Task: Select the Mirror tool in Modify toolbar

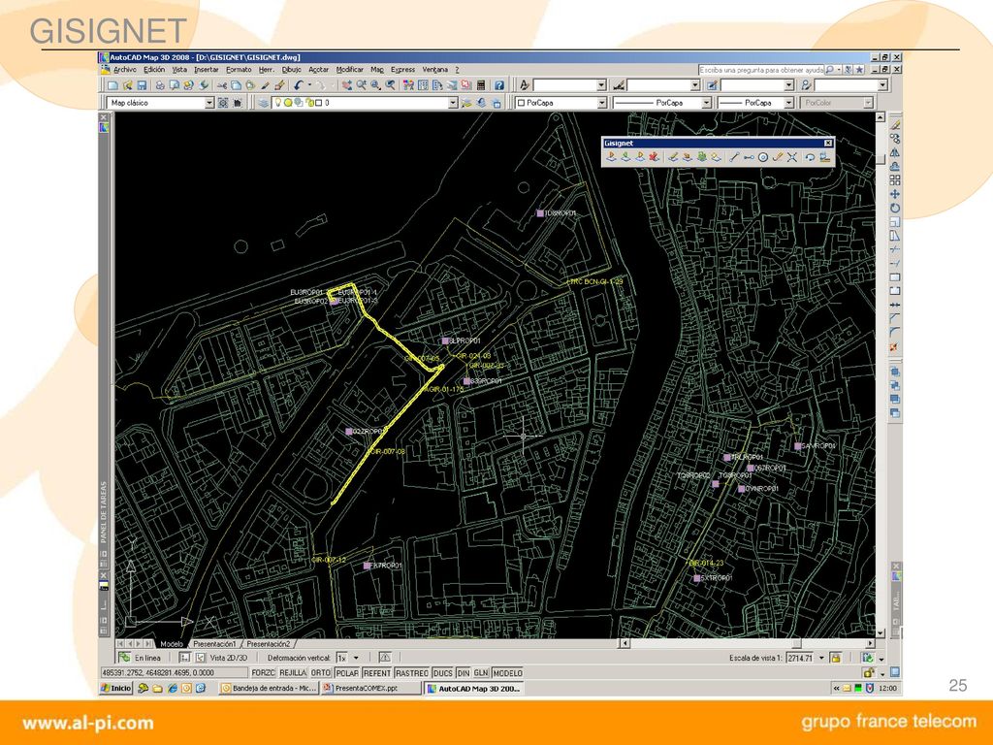Action: tap(895, 152)
